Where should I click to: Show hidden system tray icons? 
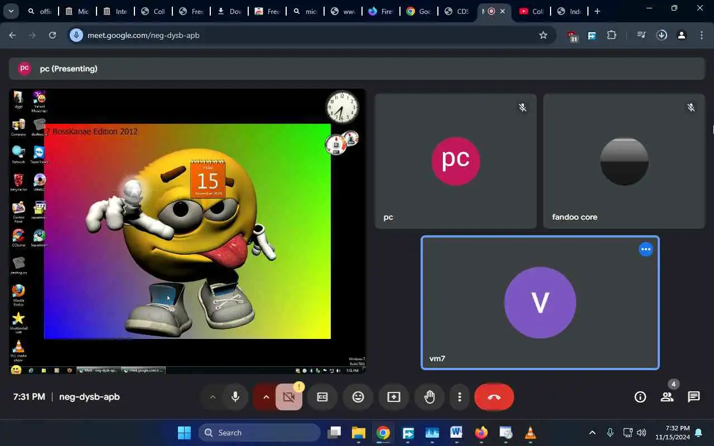tap(592, 433)
